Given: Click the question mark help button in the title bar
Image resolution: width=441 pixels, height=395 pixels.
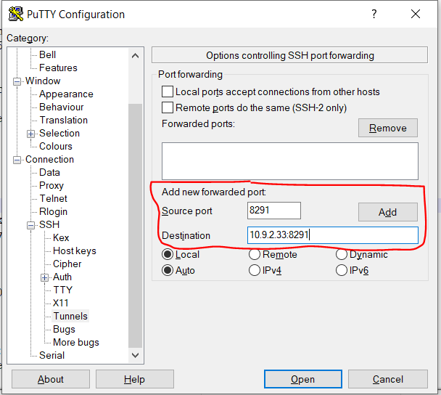Looking at the screenshot, I should pyautogui.click(x=374, y=14).
